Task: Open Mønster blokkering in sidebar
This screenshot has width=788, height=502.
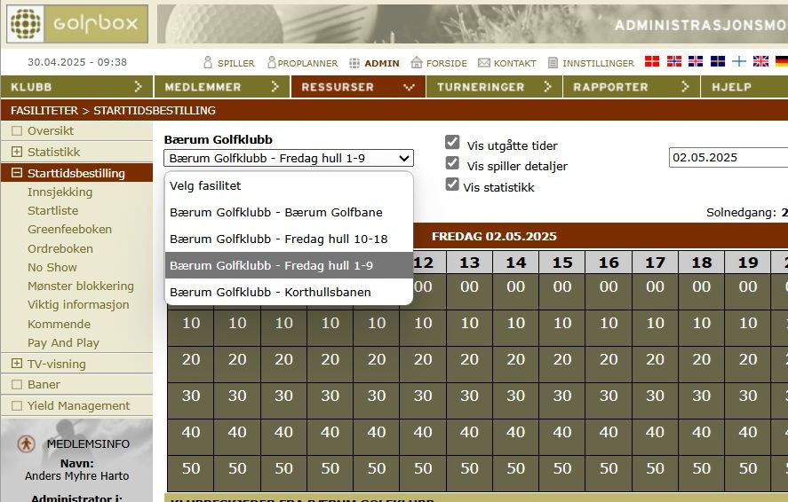Action: coord(81,286)
